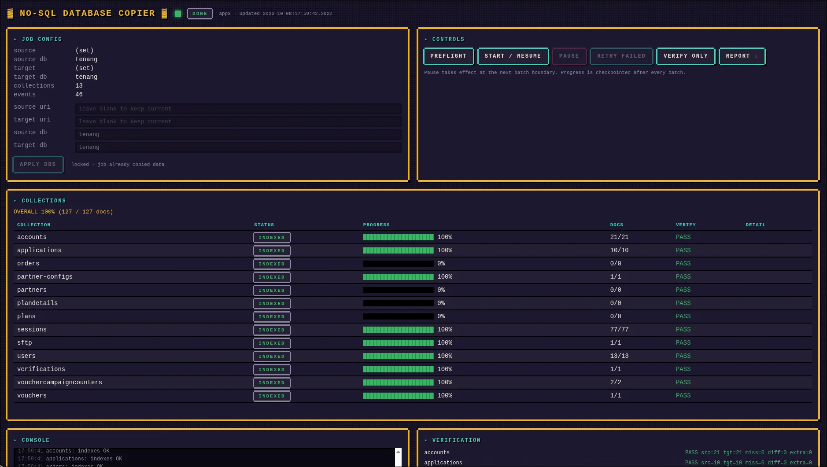Focus the source uri input field
The height and width of the screenshot is (467, 827).
238,109
